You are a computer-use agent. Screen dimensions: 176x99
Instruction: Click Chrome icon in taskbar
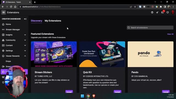[88, 96]
